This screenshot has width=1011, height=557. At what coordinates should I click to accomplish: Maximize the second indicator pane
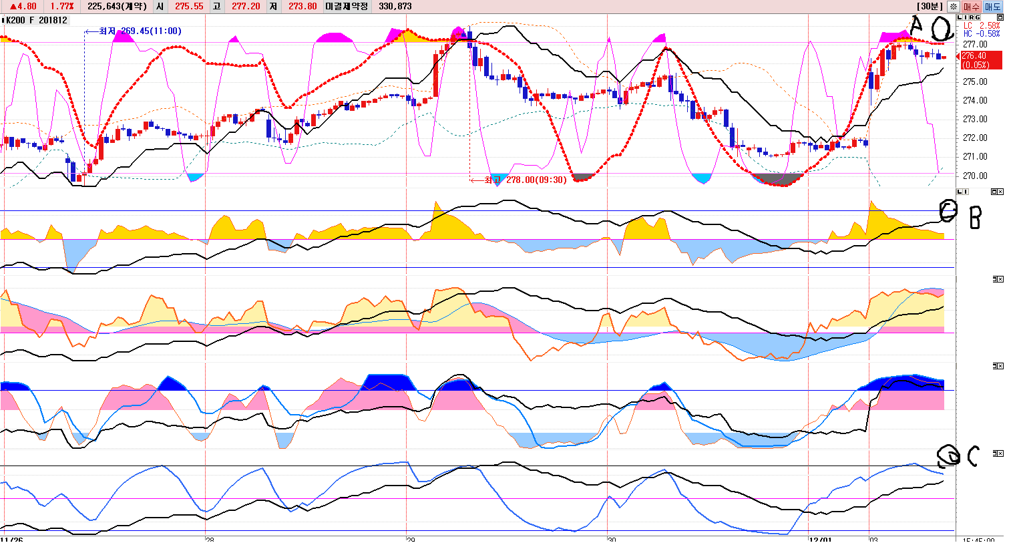[x=994, y=192]
